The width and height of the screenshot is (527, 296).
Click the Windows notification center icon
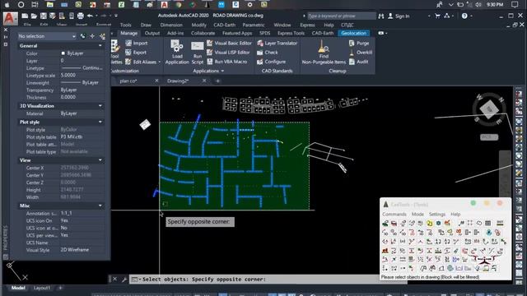click(x=515, y=4)
